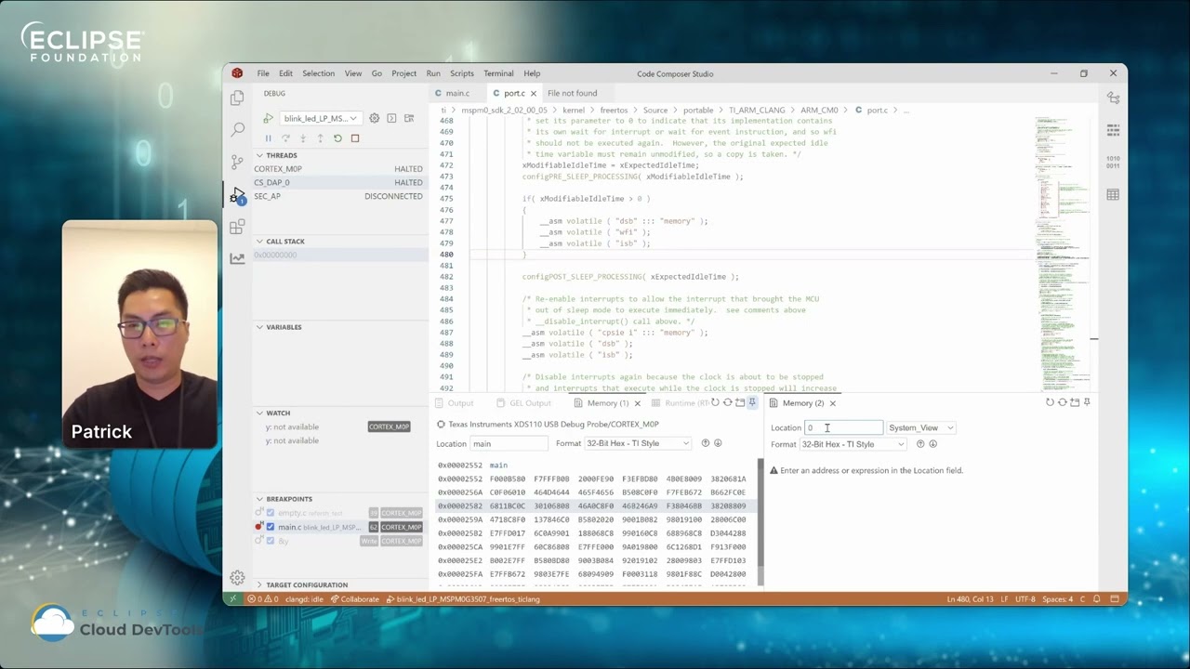The image size is (1190, 669).
Task: Add a new memory view in Memory (2) panel
Action: (x=1075, y=402)
